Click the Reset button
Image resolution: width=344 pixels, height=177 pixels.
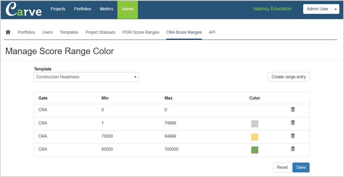click(282, 167)
